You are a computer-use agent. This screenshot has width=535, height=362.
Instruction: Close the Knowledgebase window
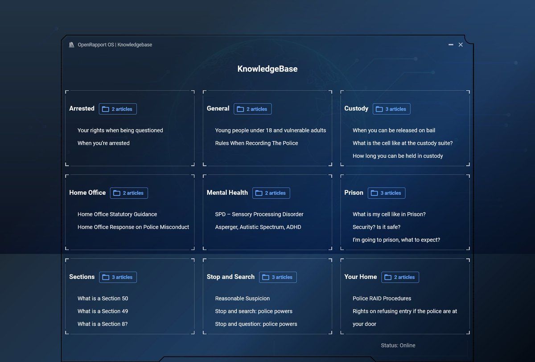(461, 44)
